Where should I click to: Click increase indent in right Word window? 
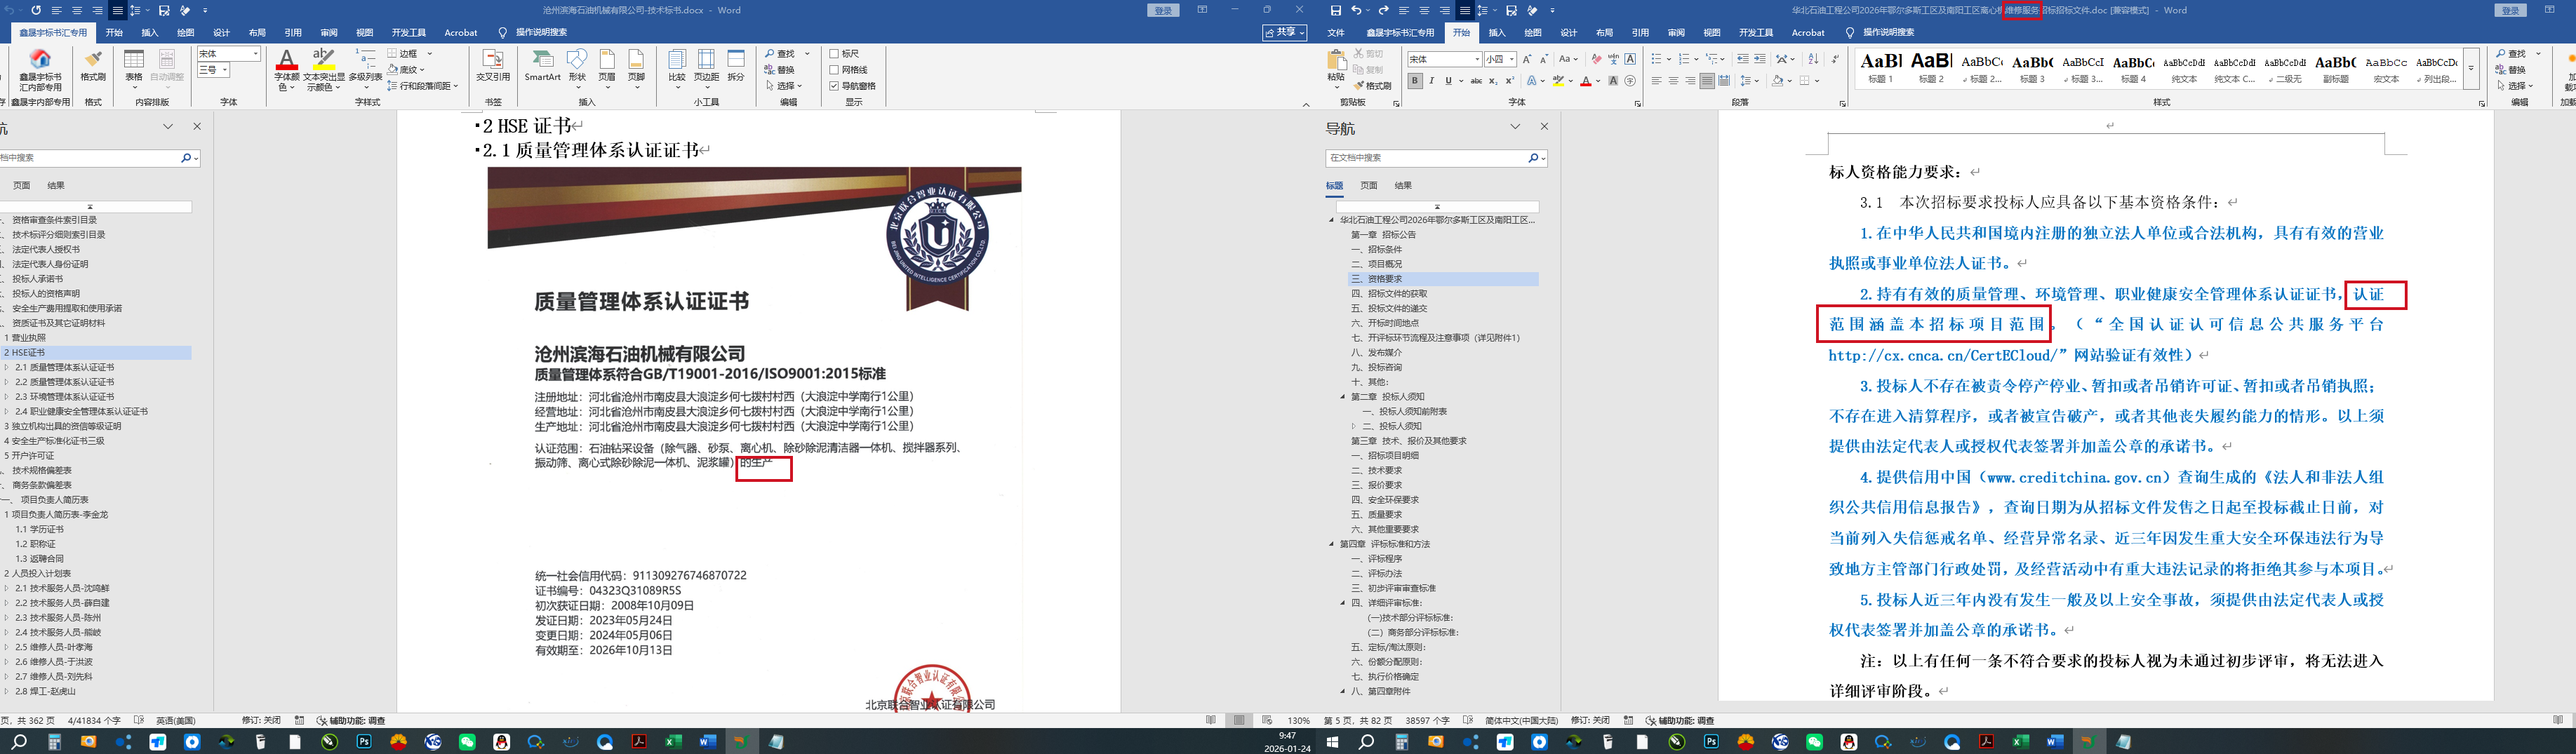(1760, 59)
